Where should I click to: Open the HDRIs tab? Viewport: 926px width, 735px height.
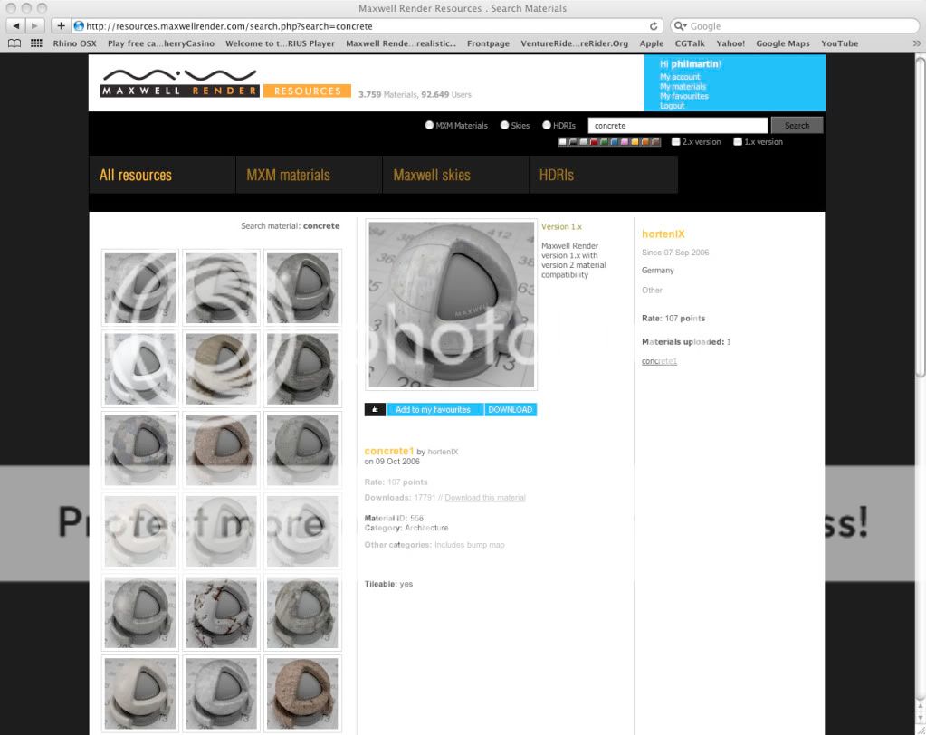[604, 175]
